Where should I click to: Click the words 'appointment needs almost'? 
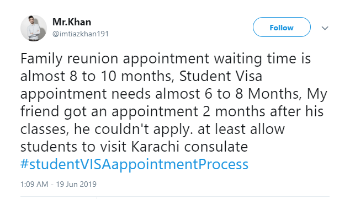[110, 94]
